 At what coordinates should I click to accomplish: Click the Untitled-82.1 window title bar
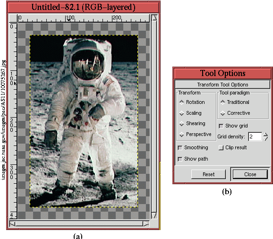pyautogui.click(x=83, y=7)
